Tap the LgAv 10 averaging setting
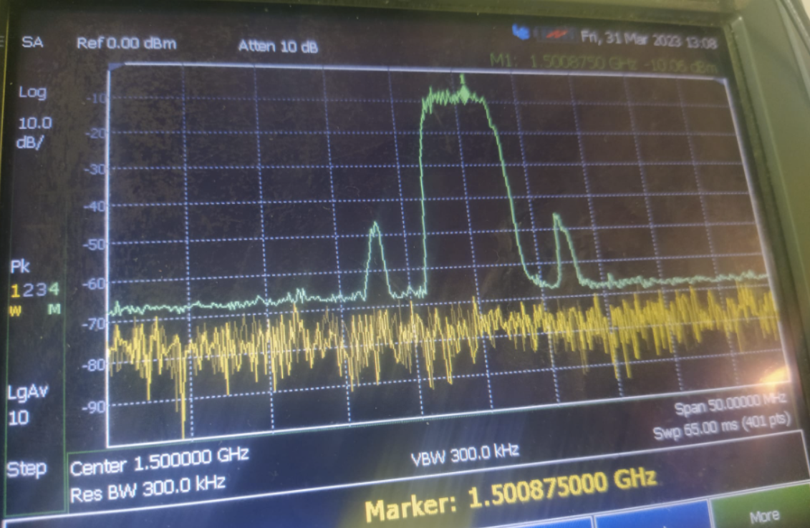Image resolution: width=810 pixels, height=528 pixels. pos(27,404)
